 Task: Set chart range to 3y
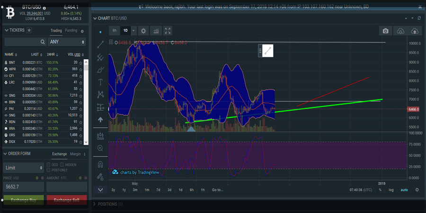click(113, 190)
